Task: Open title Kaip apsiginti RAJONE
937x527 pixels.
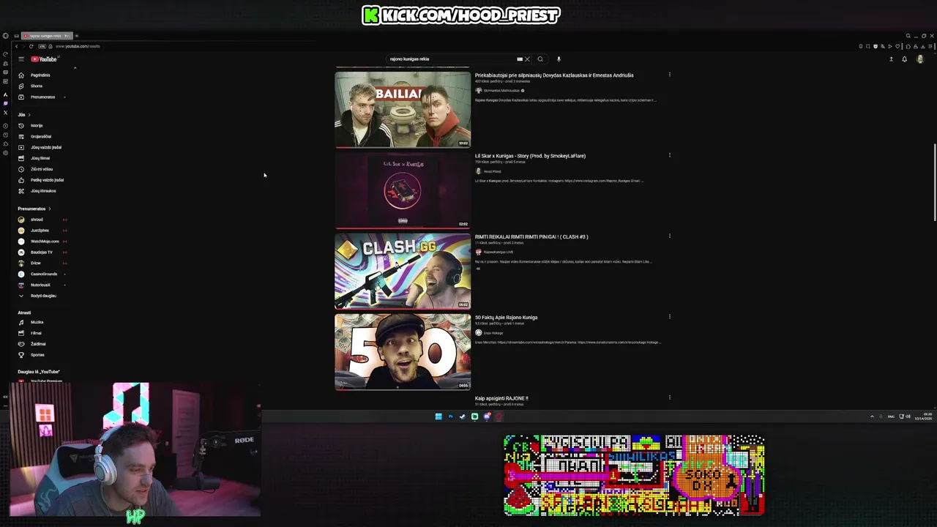Action: [x=501, y=398]
